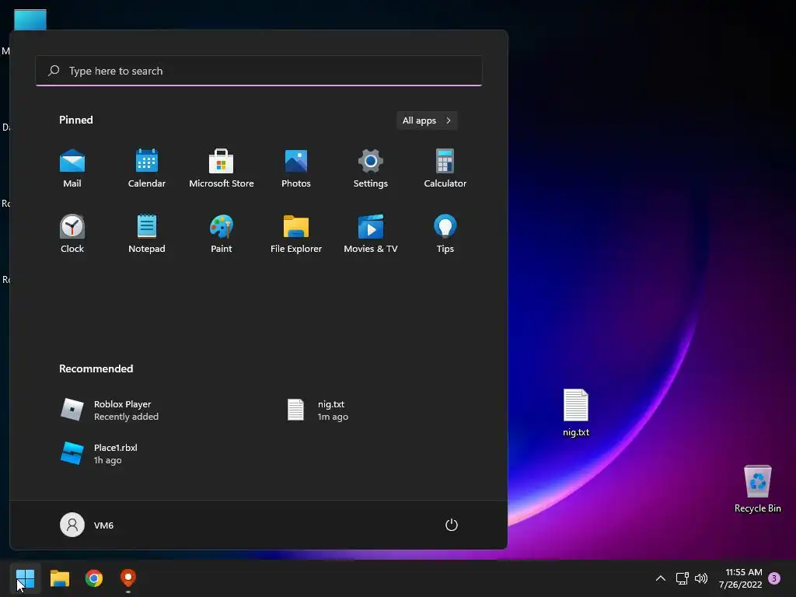This screenshot has width=796, height=597.
Task: Select the Recycle Bin on desktop
Action: 757,489
